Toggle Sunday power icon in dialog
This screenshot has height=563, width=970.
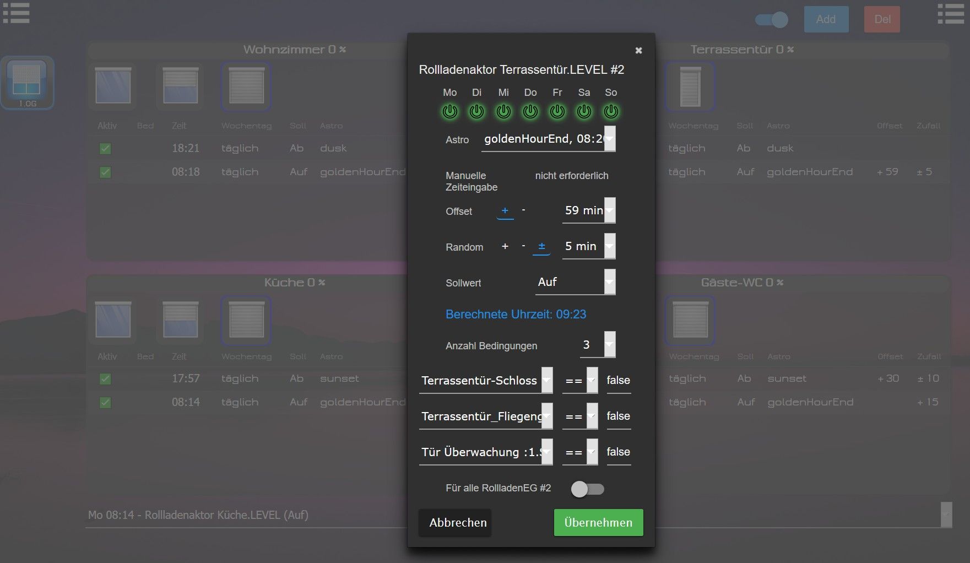coord(611,112)
